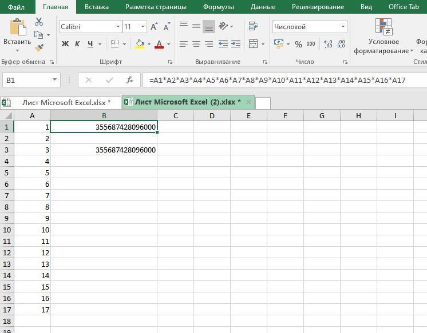Toggle bold formatting (Ж)

(65, 44)
